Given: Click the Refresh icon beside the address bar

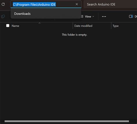Looking at the screenshot, I should tap(3, 4).
